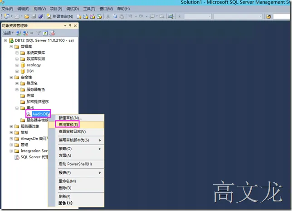Choose 删除(D) in context menu
This screenshot has width=292, height=211.
tap(76, 188)
